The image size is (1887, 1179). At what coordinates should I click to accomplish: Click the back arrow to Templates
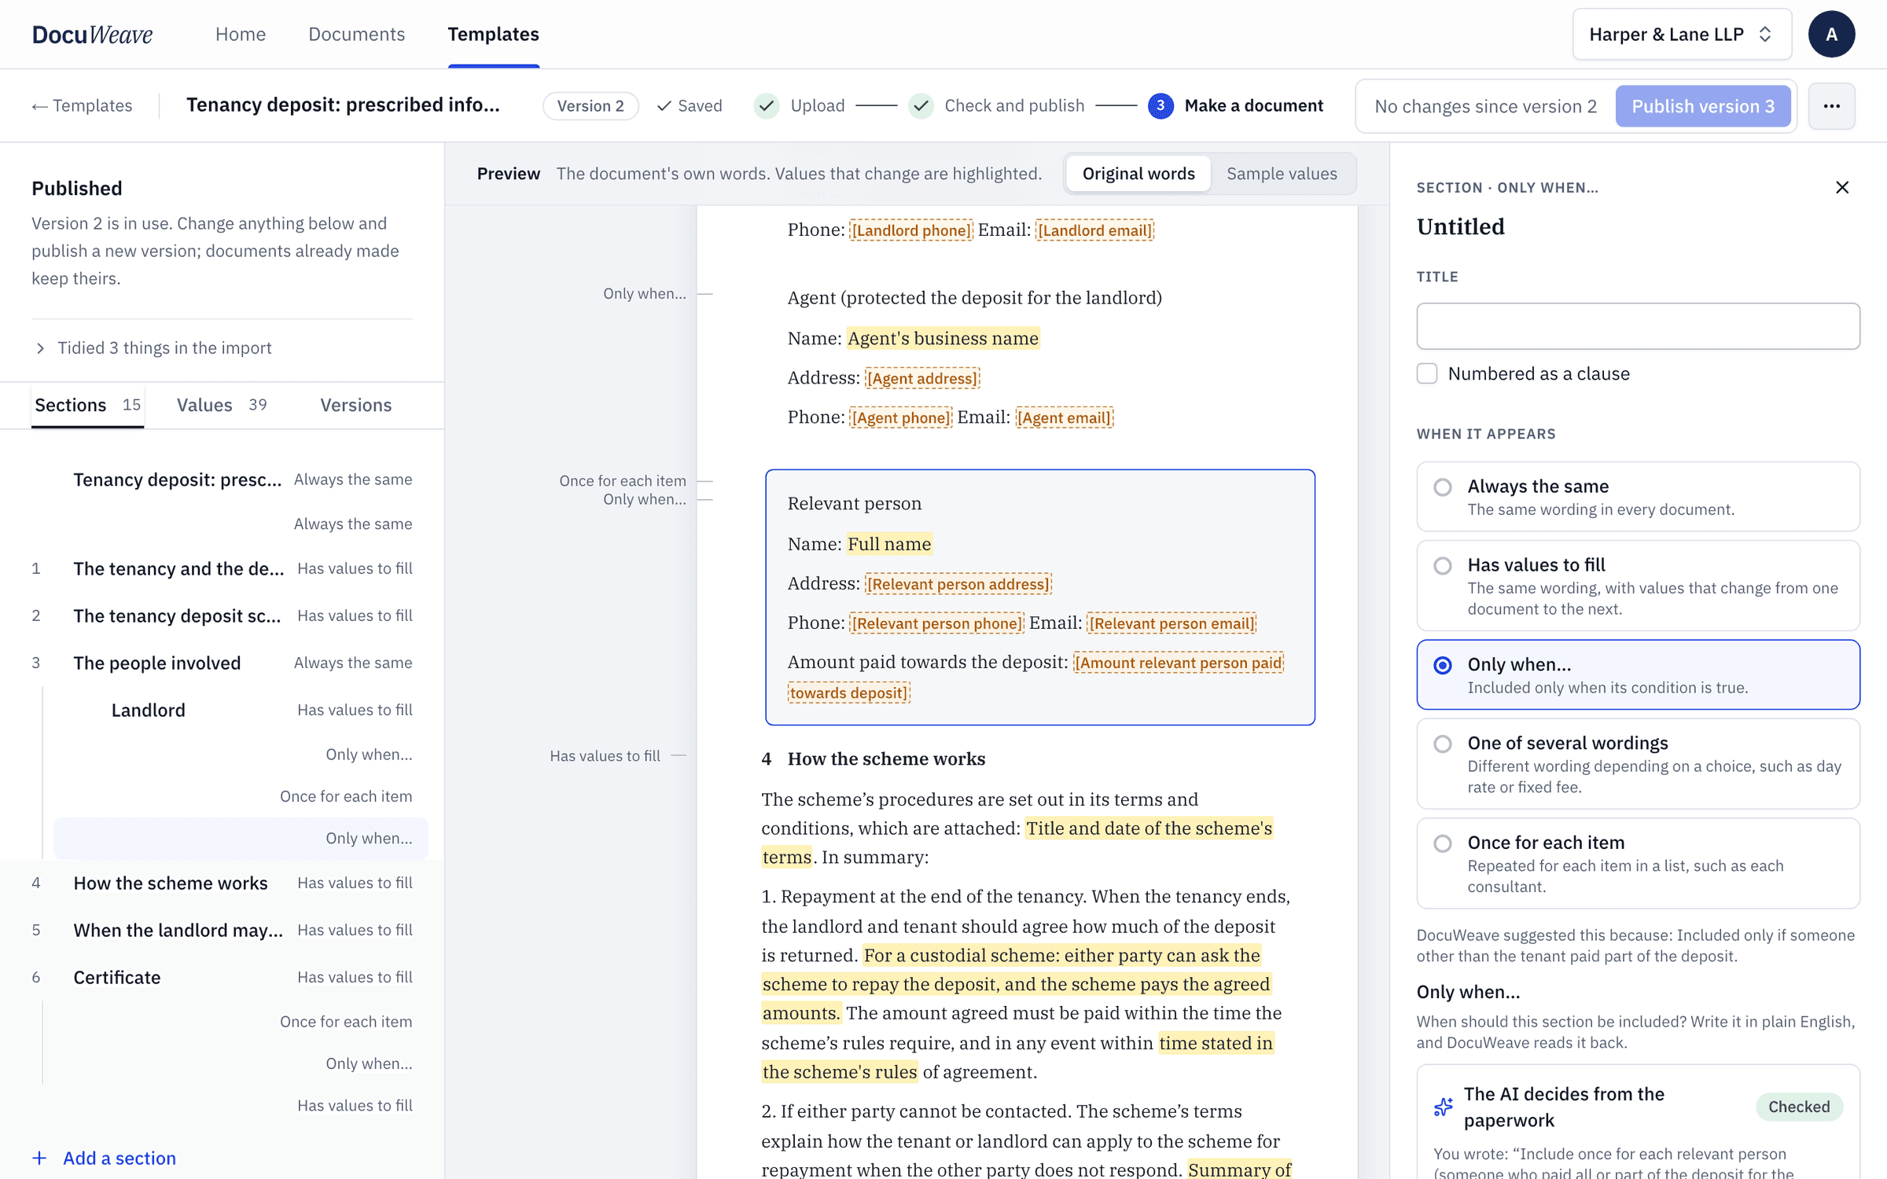point(82,105)
